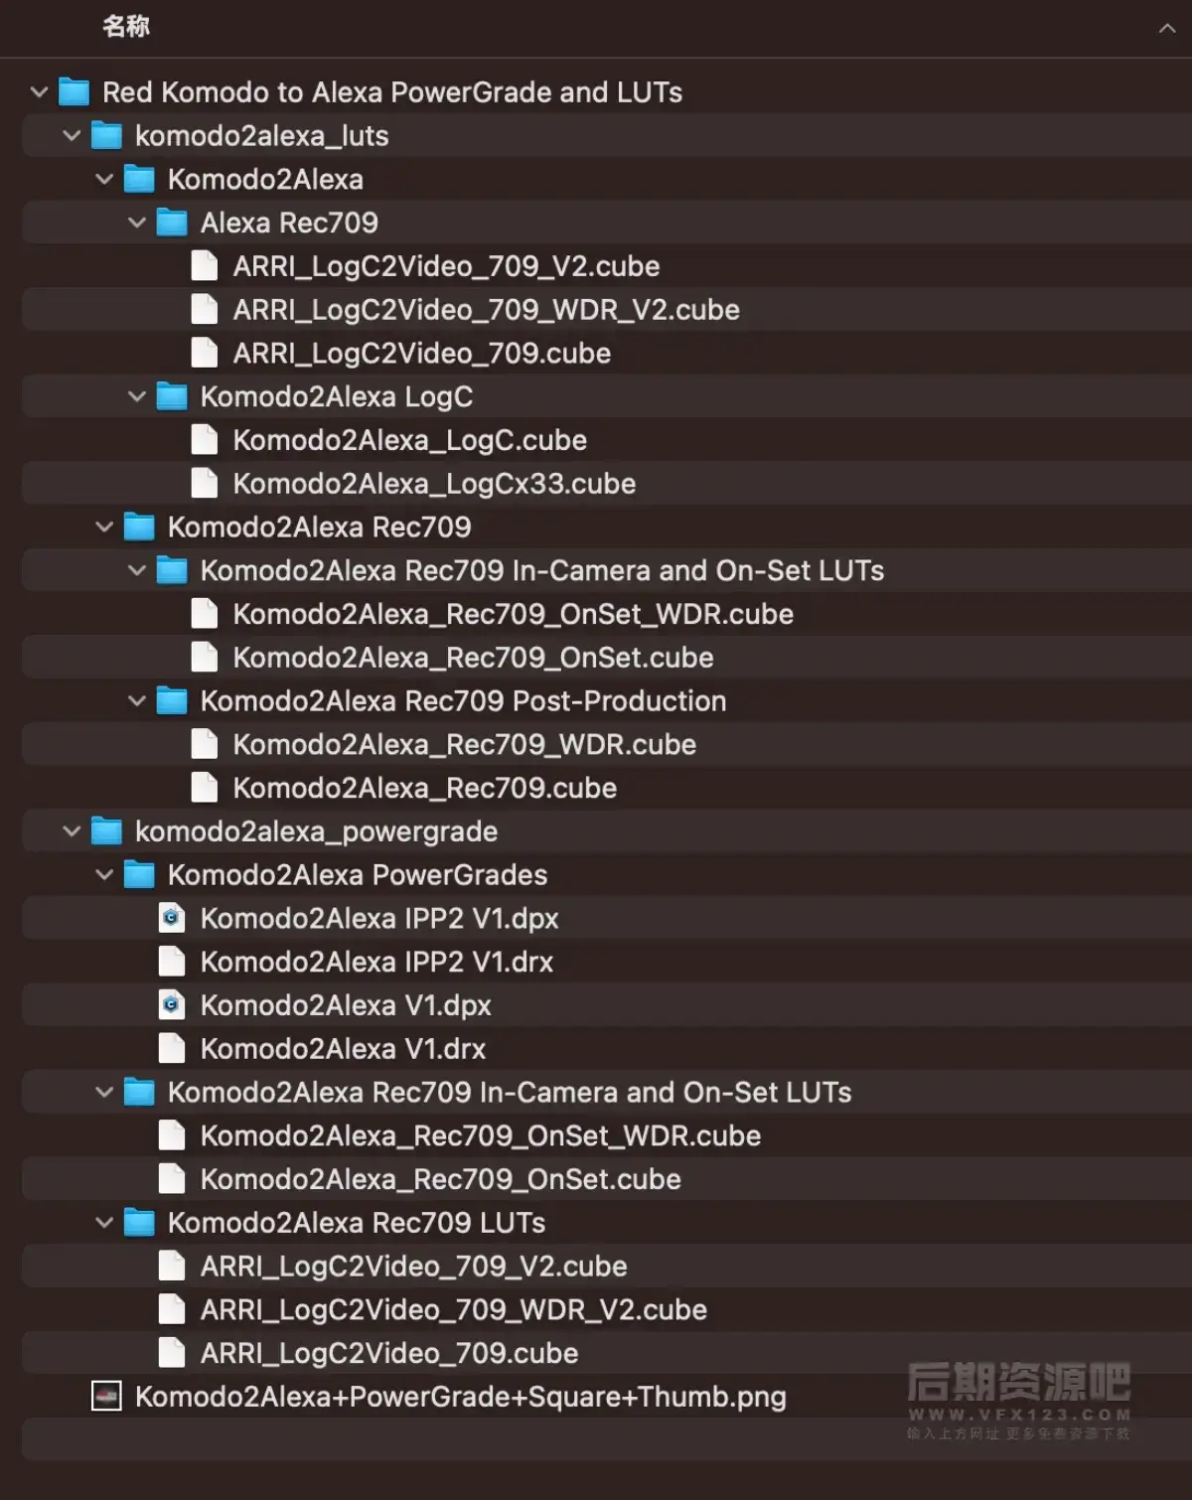Select the Komodo2Alexa LogC folder icon
The height and width of the screenshot is (1500, 1192).
[172, 396]
